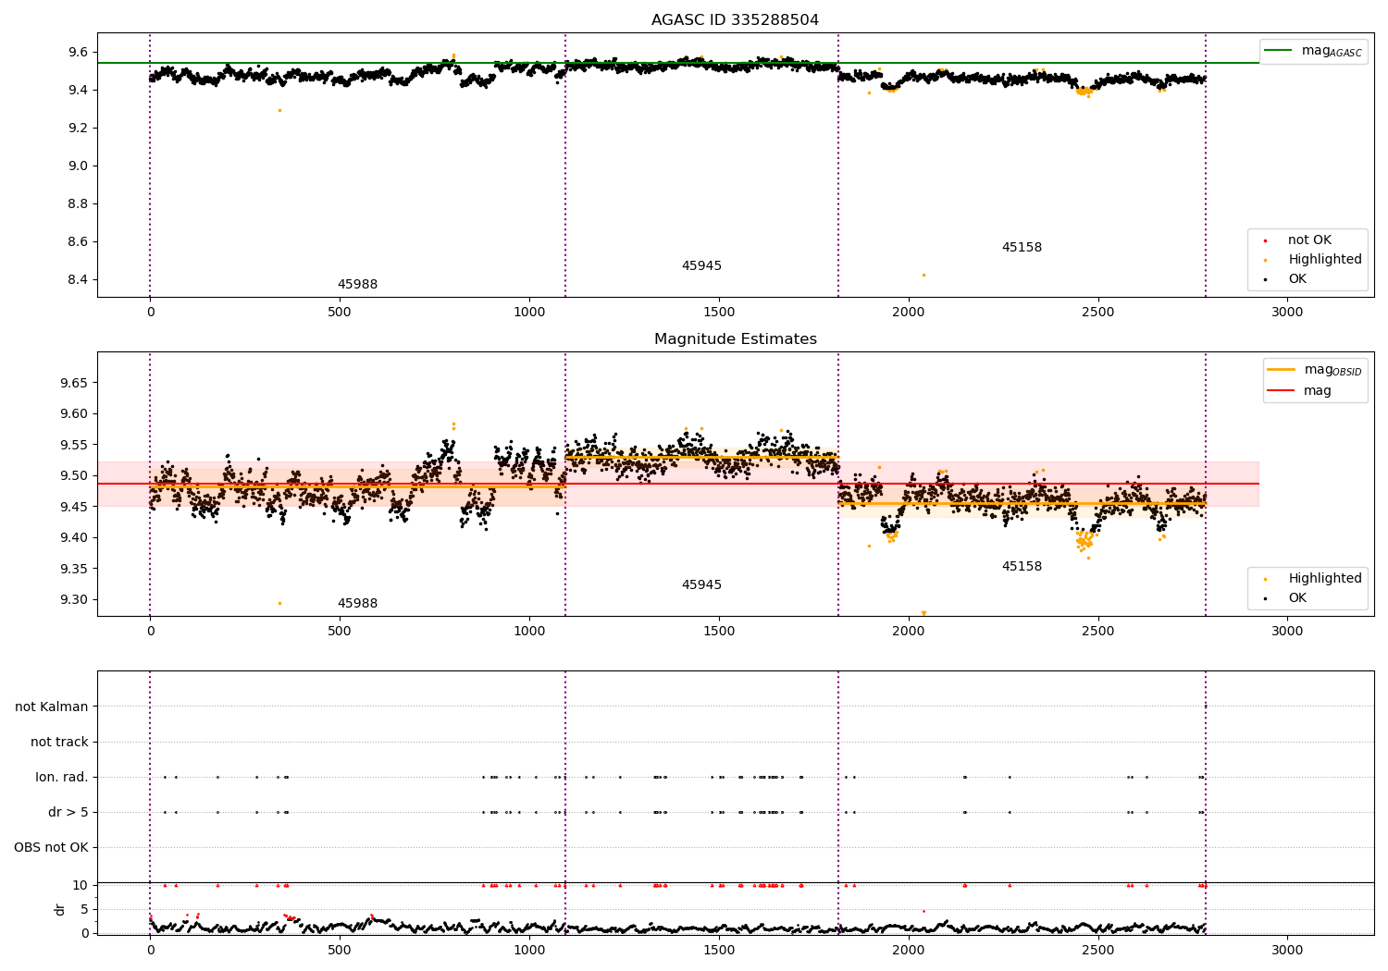The image size is (1388, 971).
Task: Click the 'dr' axis label
Action: point(60,909)
